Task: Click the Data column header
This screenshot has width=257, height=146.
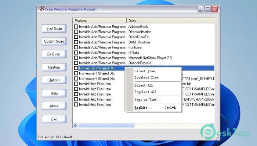Action: 170,21
